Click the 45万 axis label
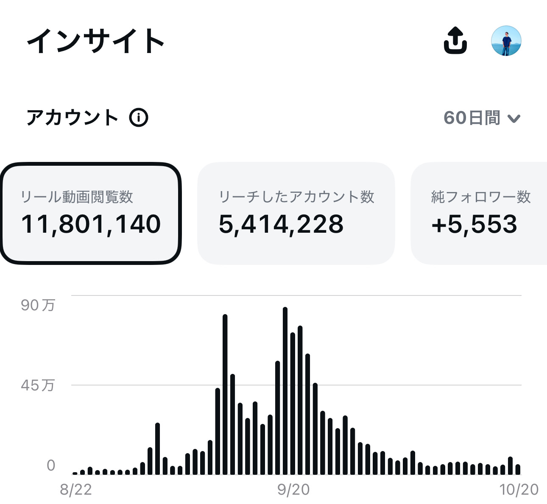547x504 pixels. pos(38,385)
